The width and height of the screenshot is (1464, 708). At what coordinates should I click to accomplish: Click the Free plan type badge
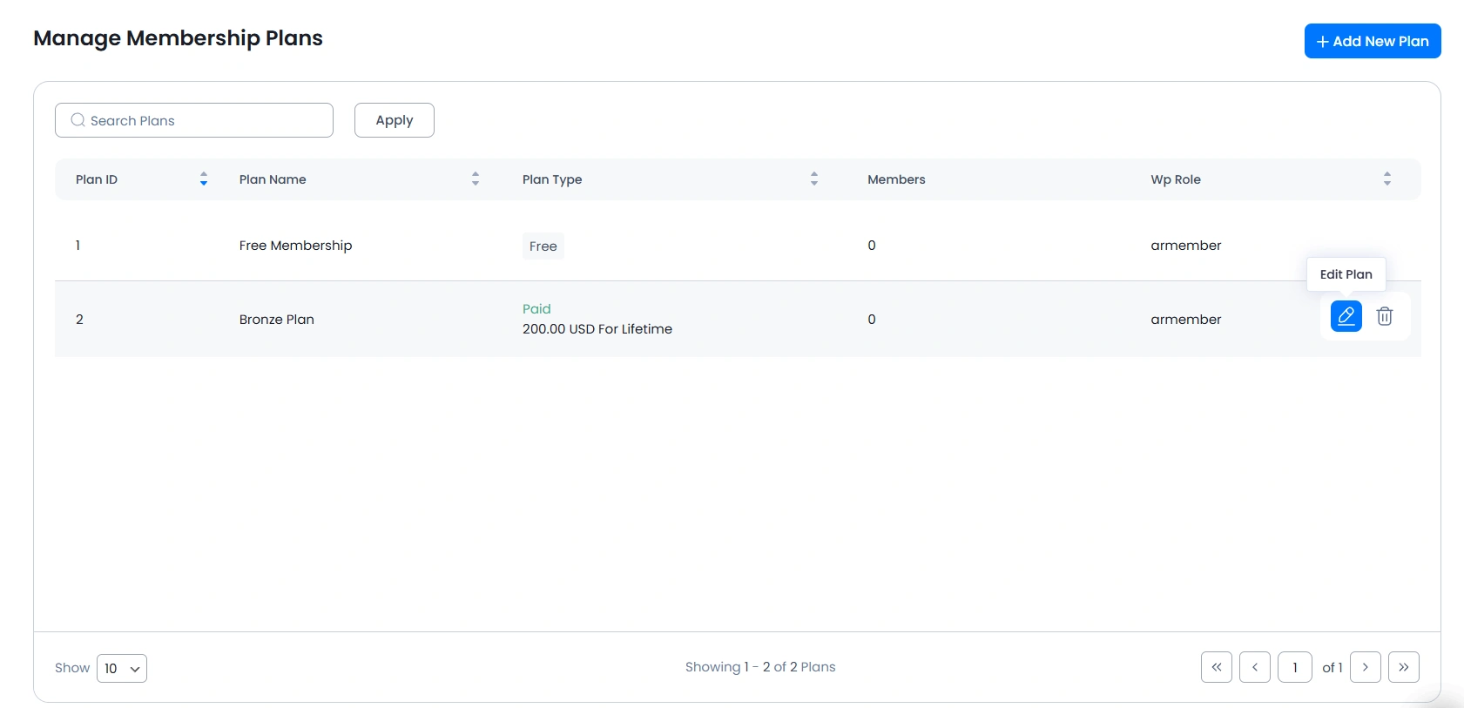(543, 246)
